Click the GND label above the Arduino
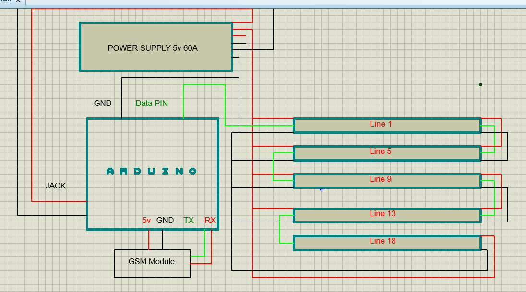526x292 pixels. [x=103, y=103]
